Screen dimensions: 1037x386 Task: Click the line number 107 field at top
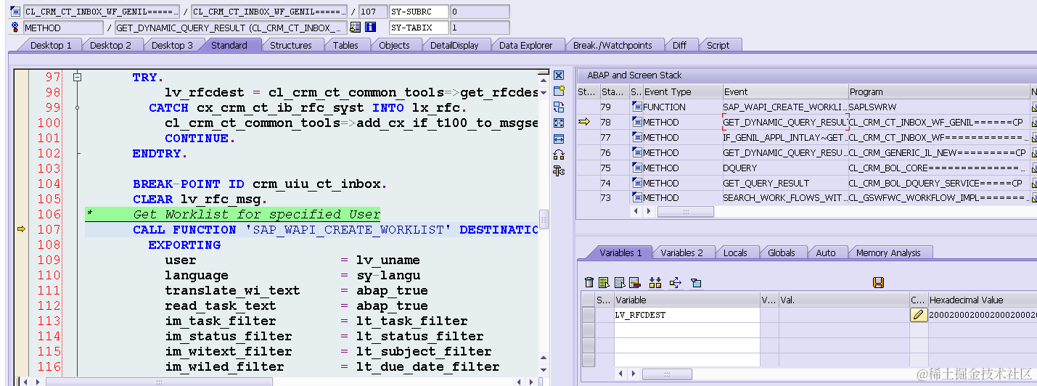[373, 12]
